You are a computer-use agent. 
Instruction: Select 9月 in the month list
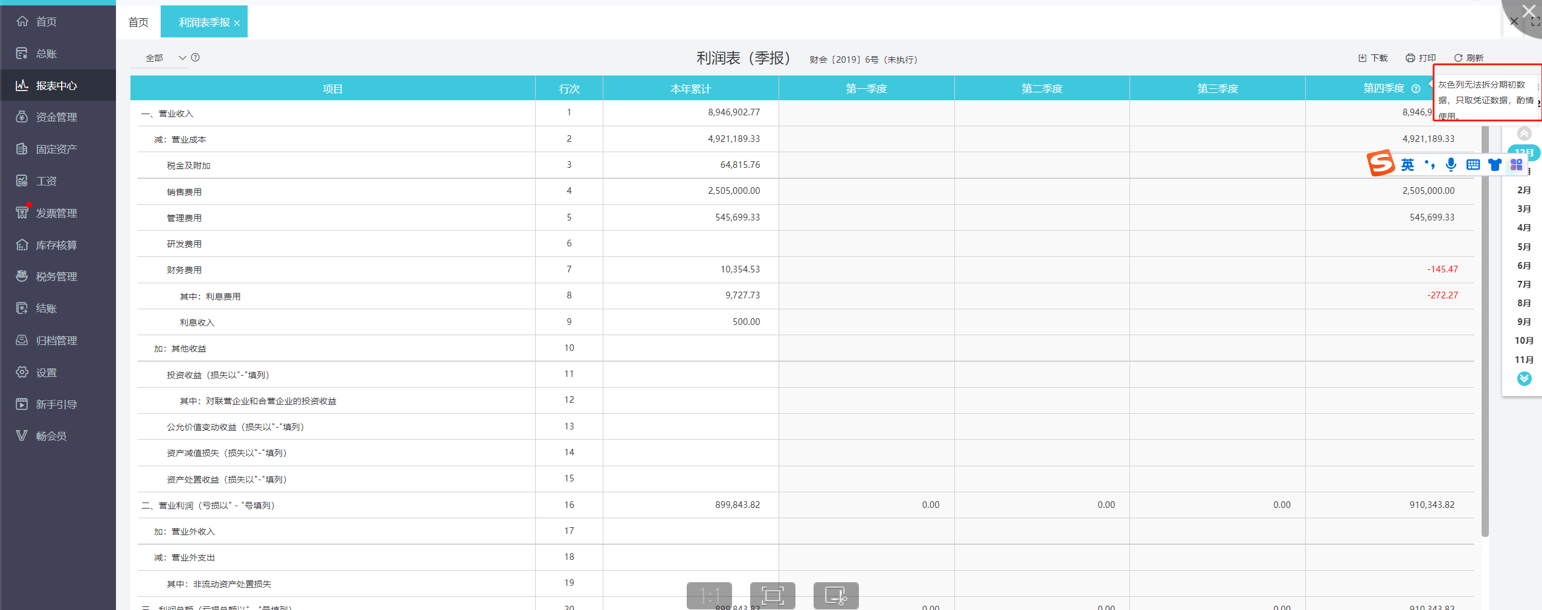1524,322
